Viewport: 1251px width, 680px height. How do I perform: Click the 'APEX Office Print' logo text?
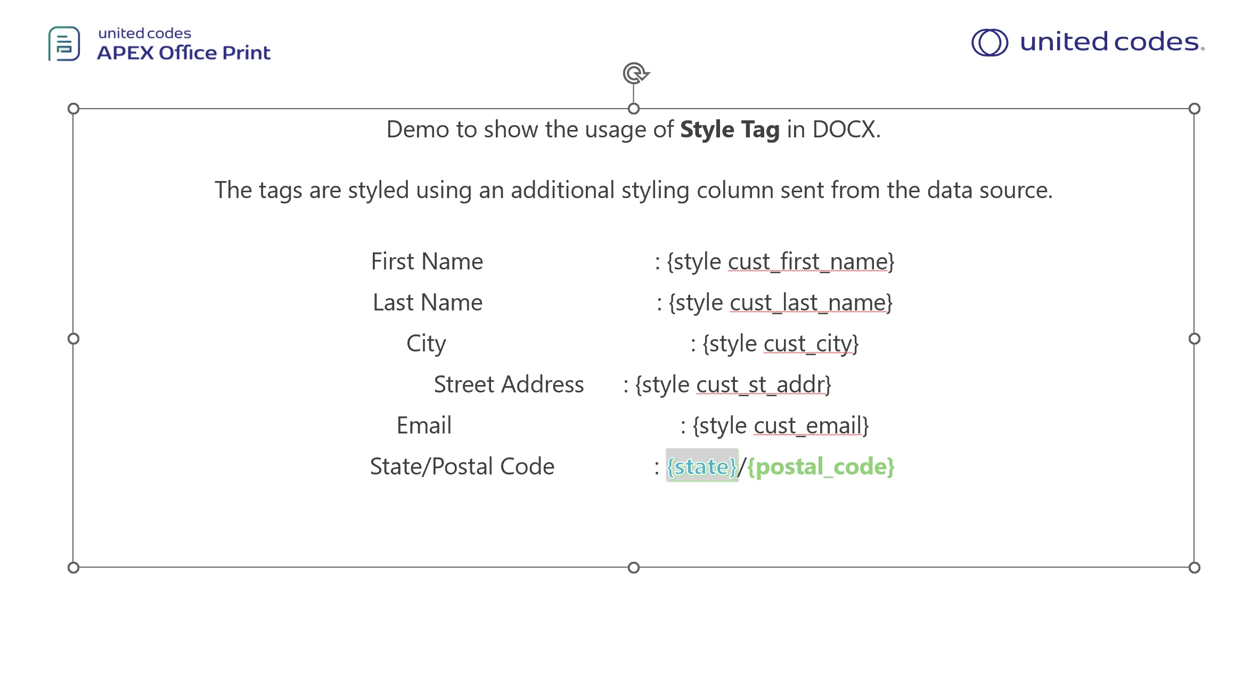pos(184,53)
